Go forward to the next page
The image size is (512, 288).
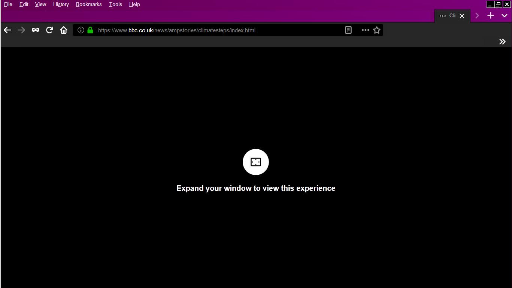(x=21, y=30)
